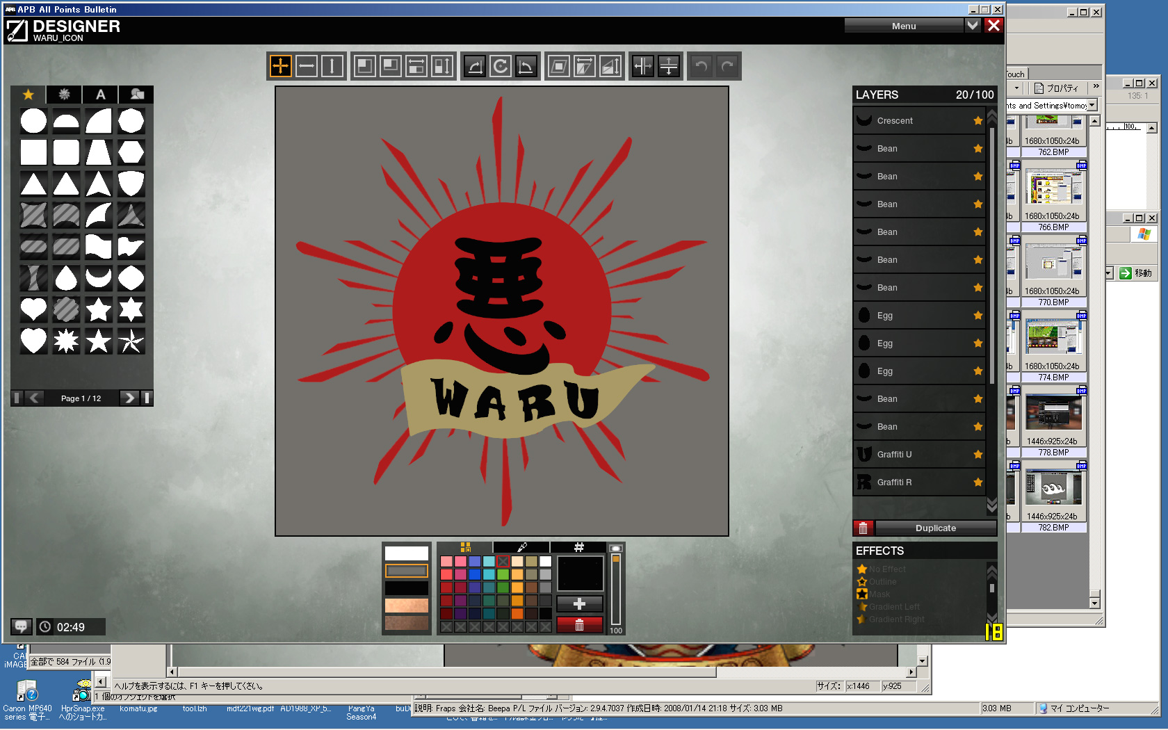
Task: Expand toolbar overflow chevron beside プロパティ
Action: point(1096,87)
